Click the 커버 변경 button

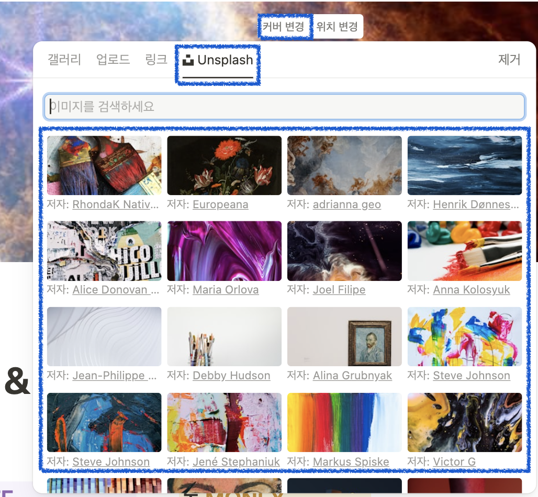[x=285, y=26]
